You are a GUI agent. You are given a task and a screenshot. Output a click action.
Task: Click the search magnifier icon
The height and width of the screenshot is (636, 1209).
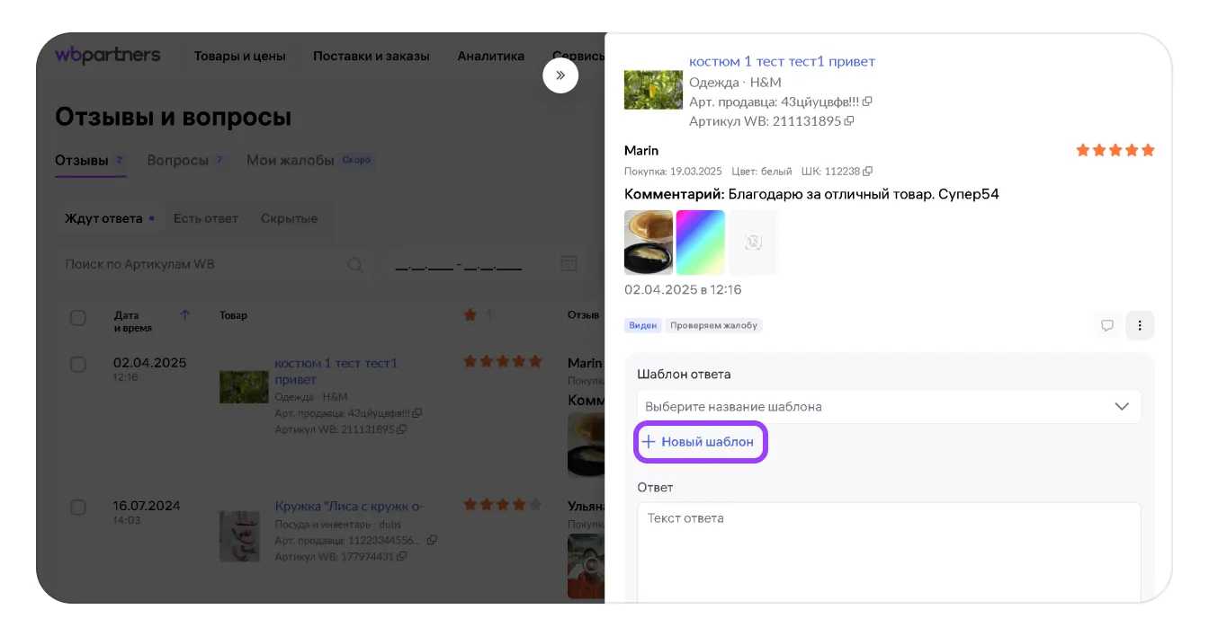[x=355, y=264]
